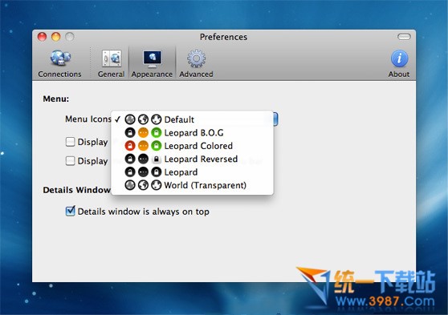Uncheck Details window is always on top
Screen dimensions: 448x315
(70, 212)
